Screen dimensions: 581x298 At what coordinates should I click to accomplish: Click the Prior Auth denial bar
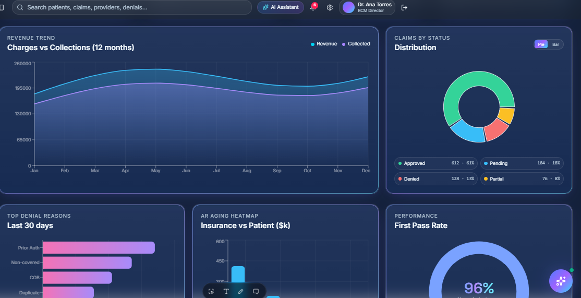point(99,247)
